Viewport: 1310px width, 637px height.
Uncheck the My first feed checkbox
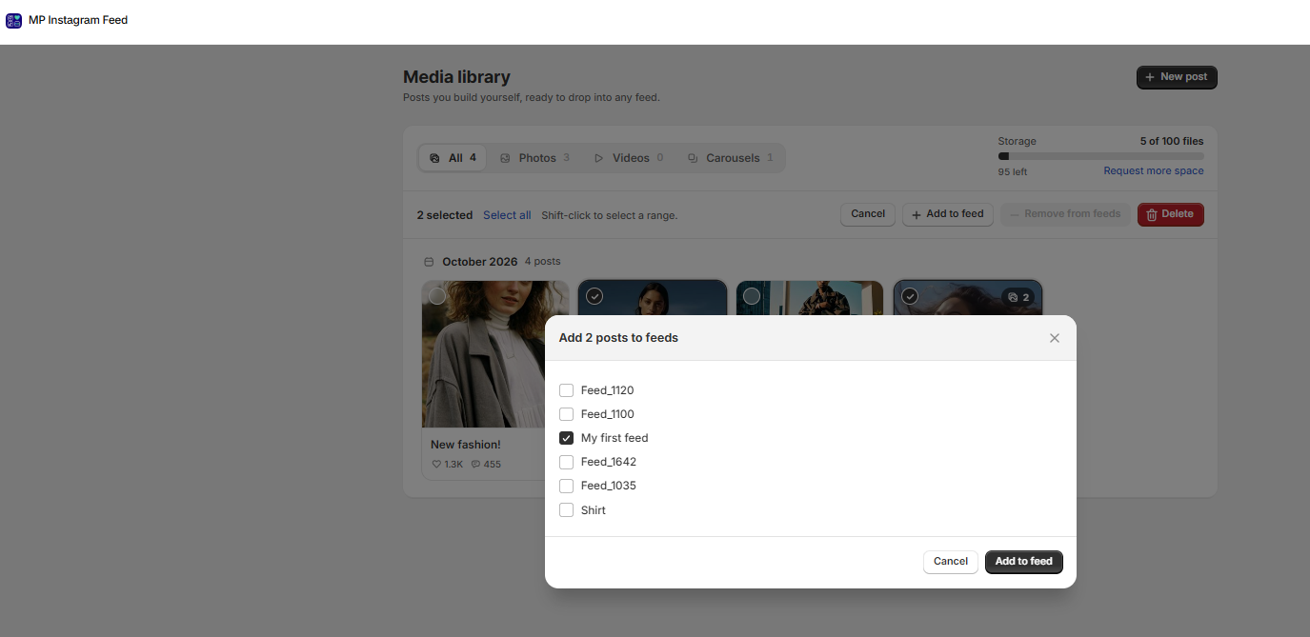566,438
